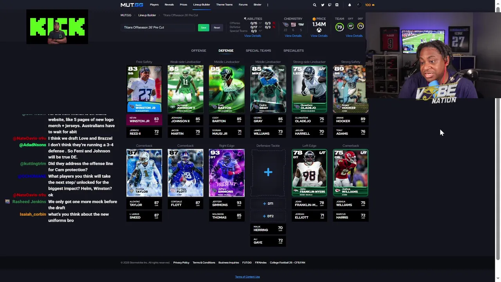The width and height of the screenshot is (501, 282).
Task: Open View Details under Price
Action: (319, 36)
